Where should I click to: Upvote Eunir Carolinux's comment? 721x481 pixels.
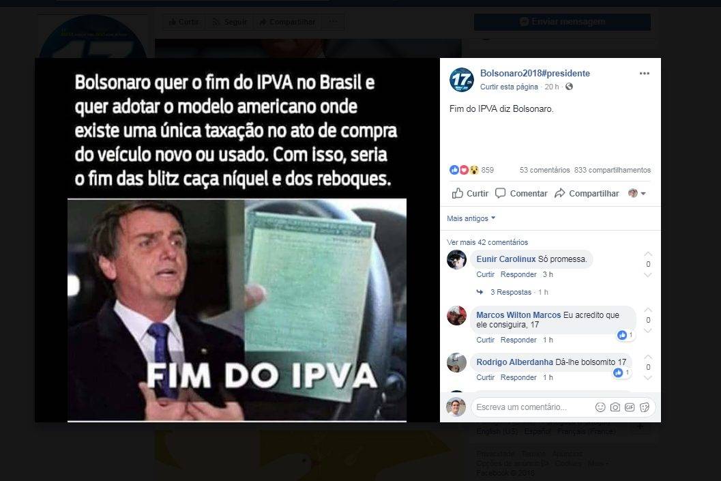[648, 254]
